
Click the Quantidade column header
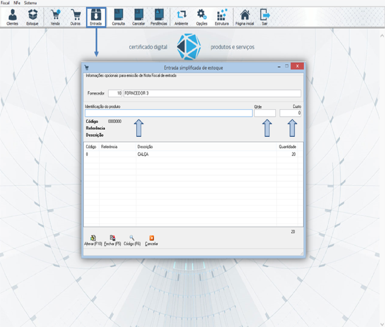tap(287, 147)
